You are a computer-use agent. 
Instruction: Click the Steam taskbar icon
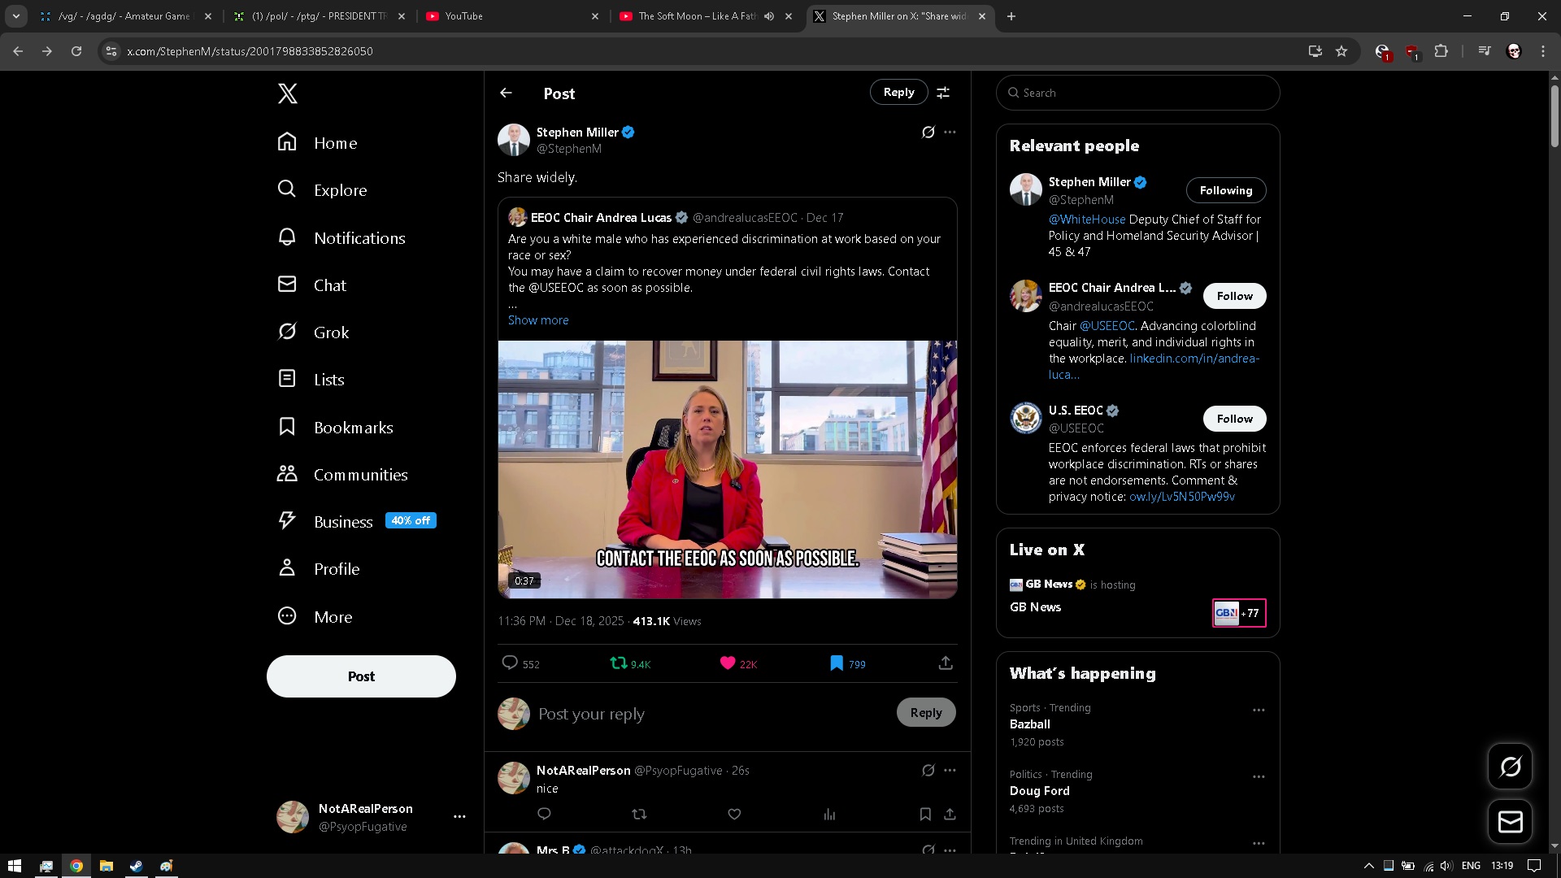click(136, 866)
